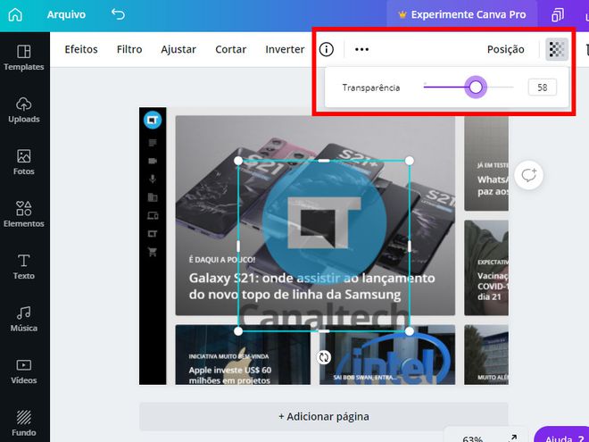Click the shopping cart icon in design sidebar
589x442 pixels.
pos(153,252)
